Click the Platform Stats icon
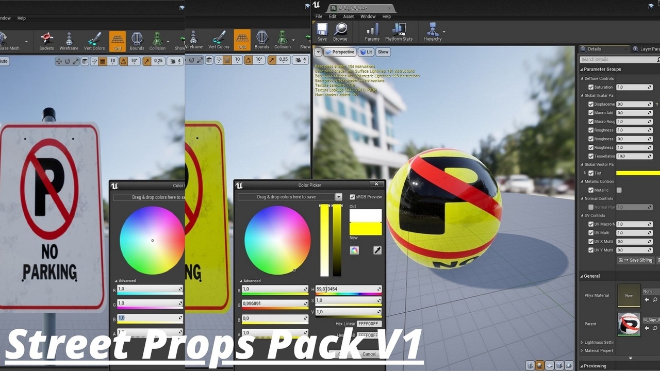This screenshot has width=660, height=371. pyautogui.click(x=399, y=31)
